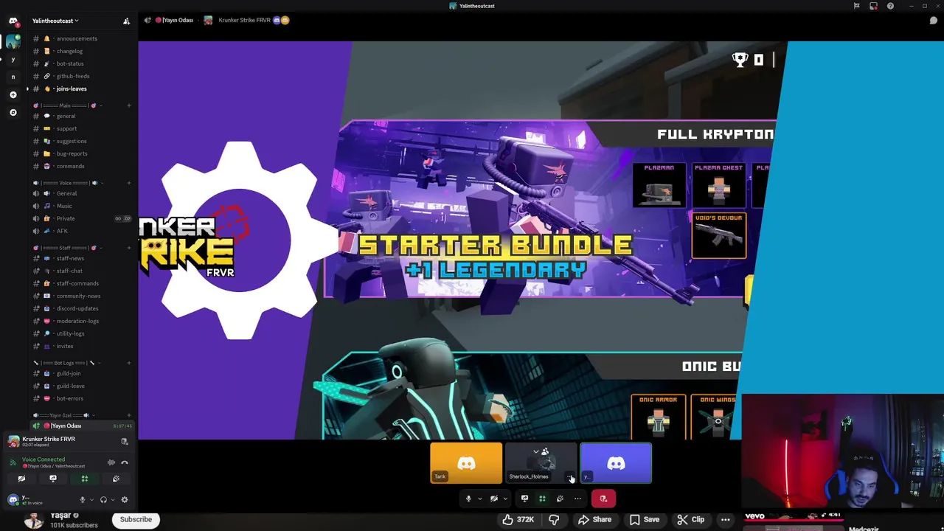Open the three-dots menu on Sherlock_Holmes tile
The image size is (944, 531).
coord(569,477)
